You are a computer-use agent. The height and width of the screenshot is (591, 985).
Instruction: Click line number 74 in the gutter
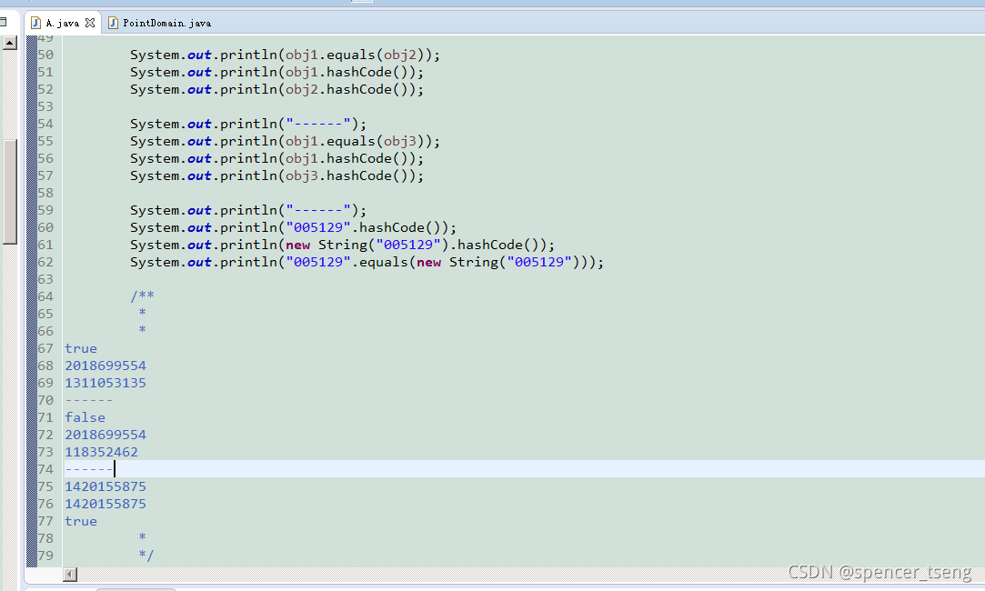(45, 469)
